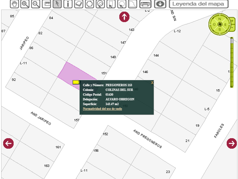Click lot number 92 on map
Viewport: 238px width, 179px height.
click(14, 80)
